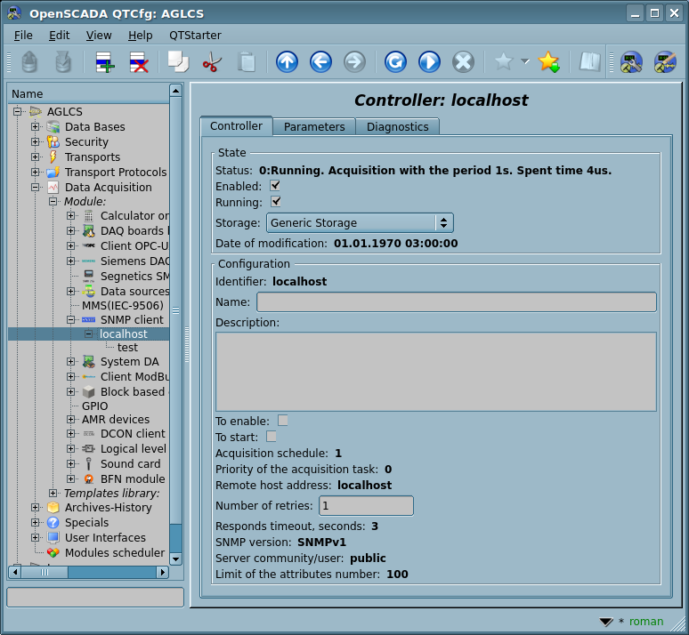Click the roman user label in status bar
689x635 pixels.
pos(645,622)
